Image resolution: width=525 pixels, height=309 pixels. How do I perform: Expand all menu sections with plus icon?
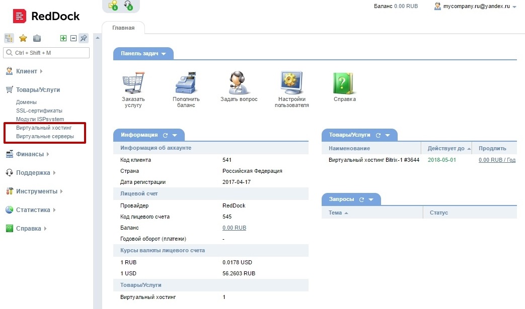(x=63, y=38)
